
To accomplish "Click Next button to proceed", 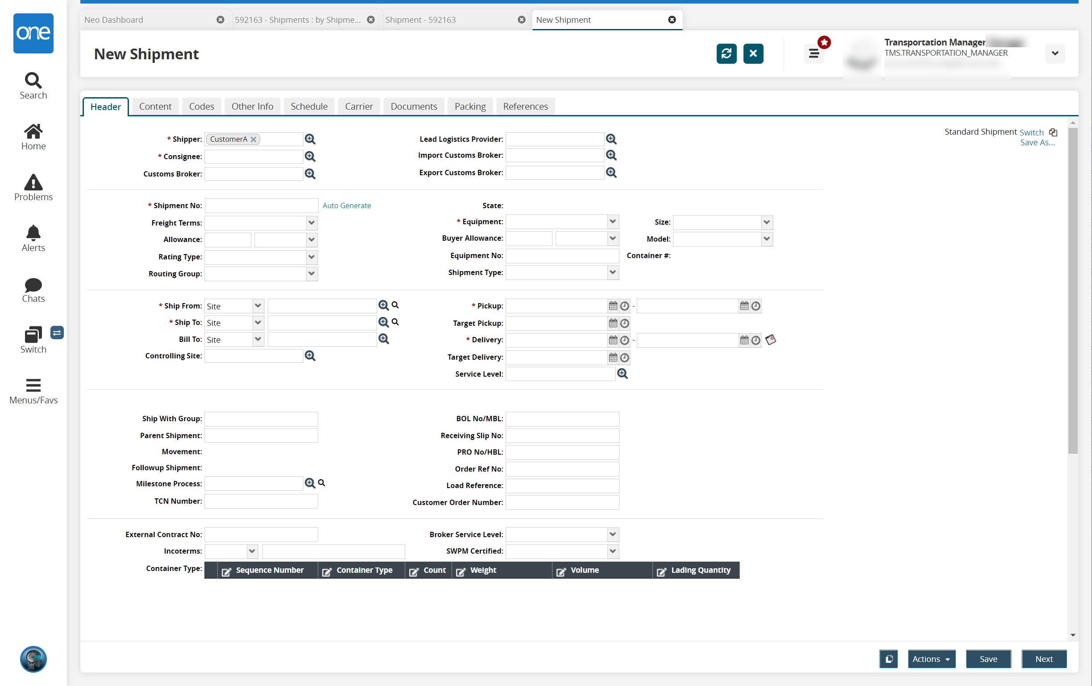I will click(1042, 659).
